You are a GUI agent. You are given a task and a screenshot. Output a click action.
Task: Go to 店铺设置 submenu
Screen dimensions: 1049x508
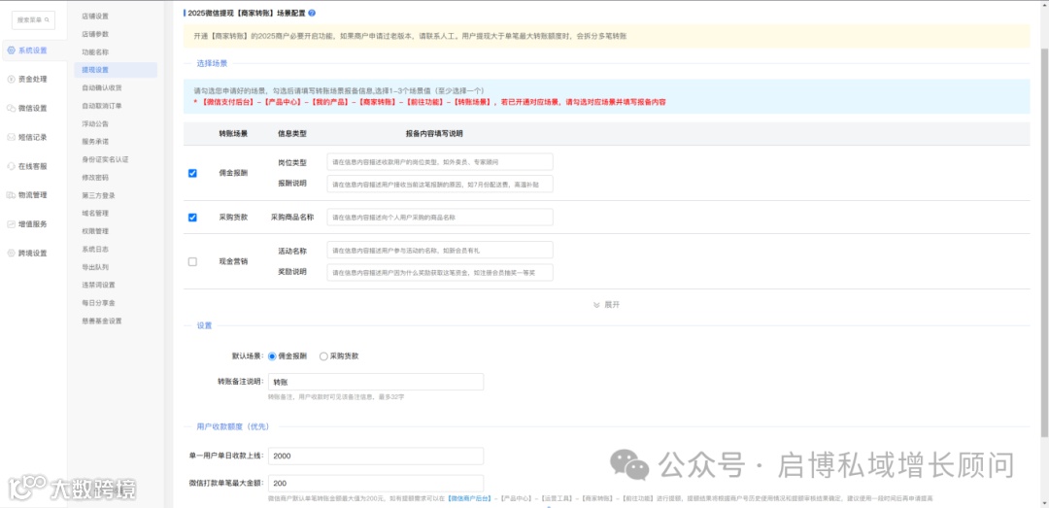95,17
